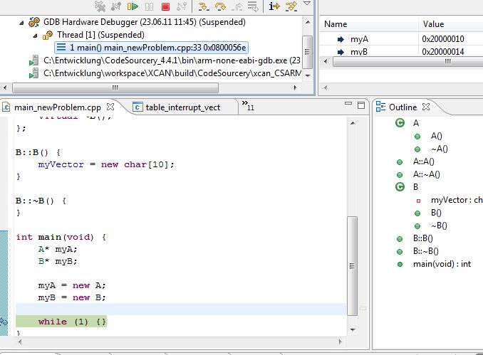Screen dimensions: 483x355
Task: Show hidden editor tabs list
Action: 249,106
